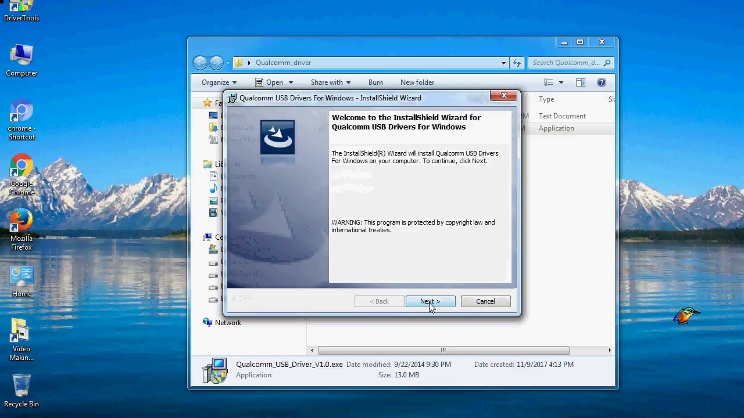The image size is (744, 418).
Task: Click the Libraries icon in navigation pane
Action: pyautogui.click(x=208, y=164)
